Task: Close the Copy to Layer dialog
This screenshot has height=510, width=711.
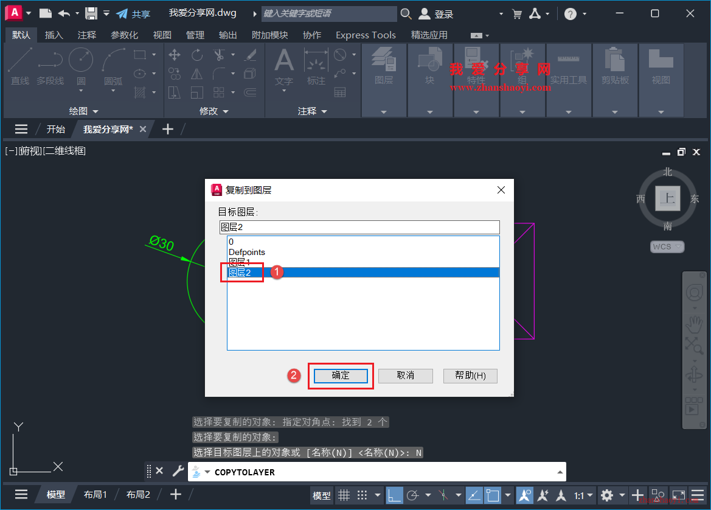Action: pyautogui.click(x=501, y=190)
